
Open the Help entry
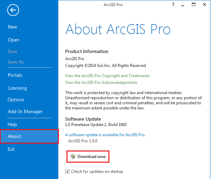pos(12,124)
